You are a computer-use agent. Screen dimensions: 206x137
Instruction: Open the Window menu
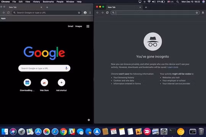coord(70,2)
